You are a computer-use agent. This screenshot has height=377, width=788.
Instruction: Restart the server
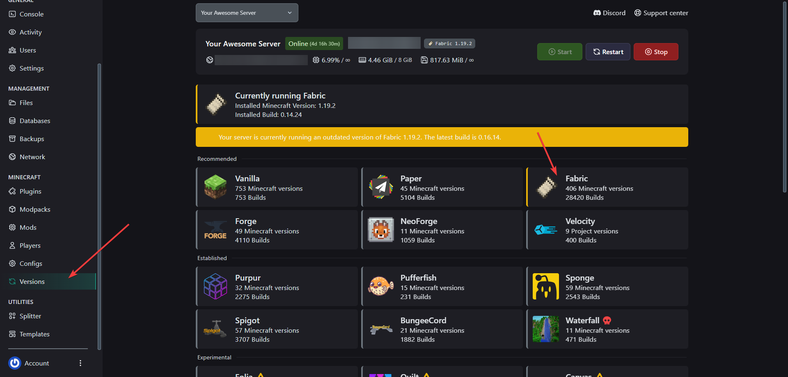pyautogui.click(x=608, y=52)
